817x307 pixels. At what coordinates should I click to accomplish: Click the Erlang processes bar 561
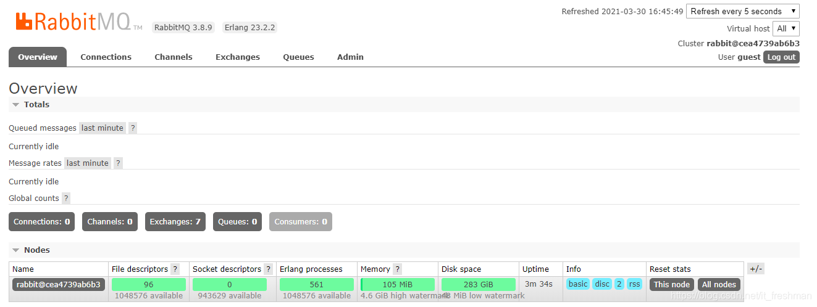tap(317, 284)
